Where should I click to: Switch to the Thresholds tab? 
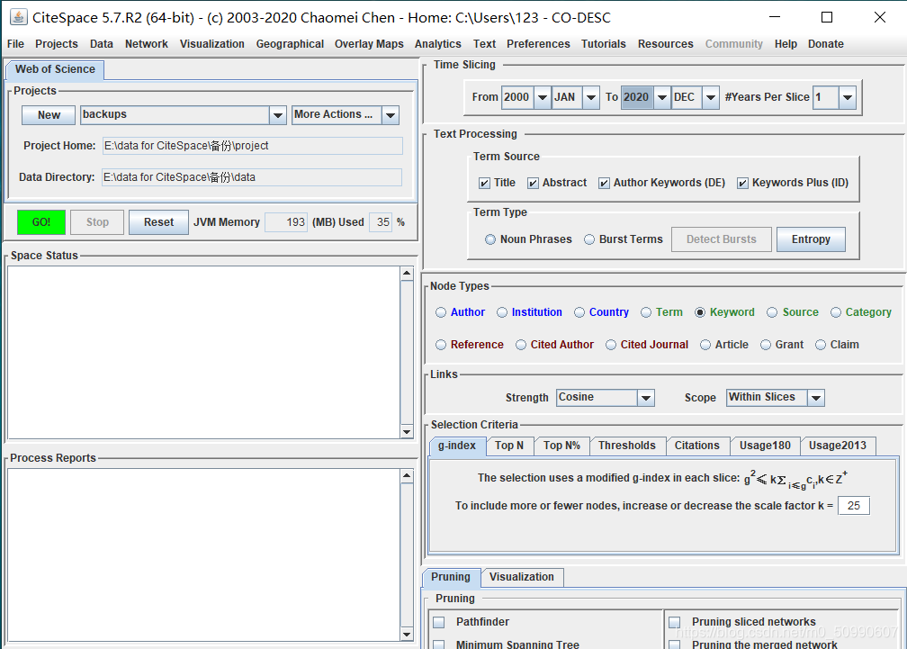pos(627,446)
